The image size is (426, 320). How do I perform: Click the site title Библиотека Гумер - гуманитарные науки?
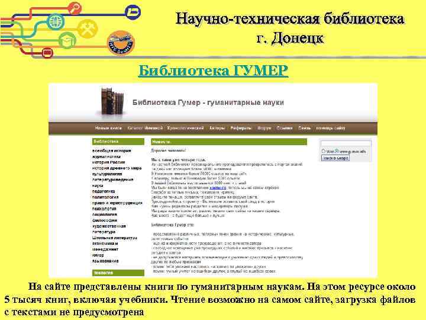[208, 103]
